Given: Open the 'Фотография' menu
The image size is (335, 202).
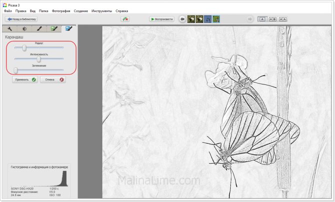Looking at the screenshot, I should coord(61,11).
